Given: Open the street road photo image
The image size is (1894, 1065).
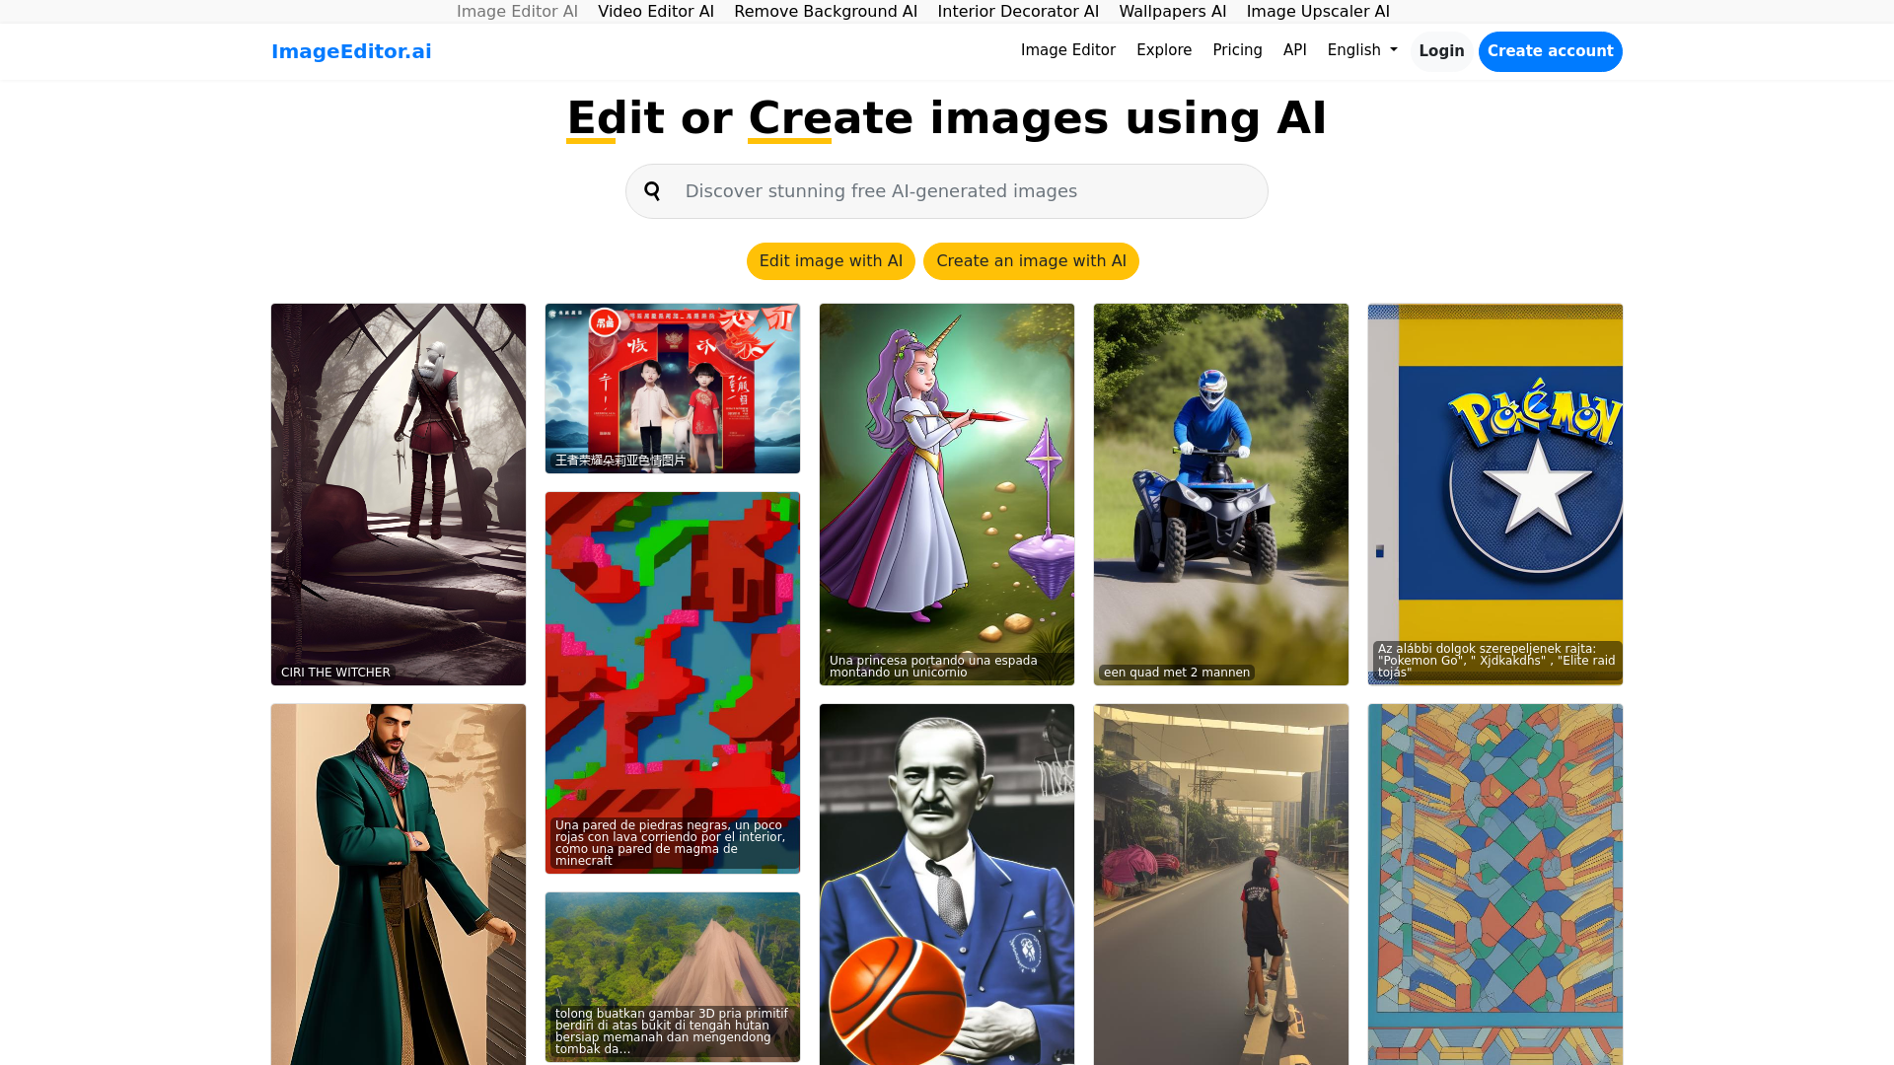Looking at the screenshot, I should pos(1221,885).
